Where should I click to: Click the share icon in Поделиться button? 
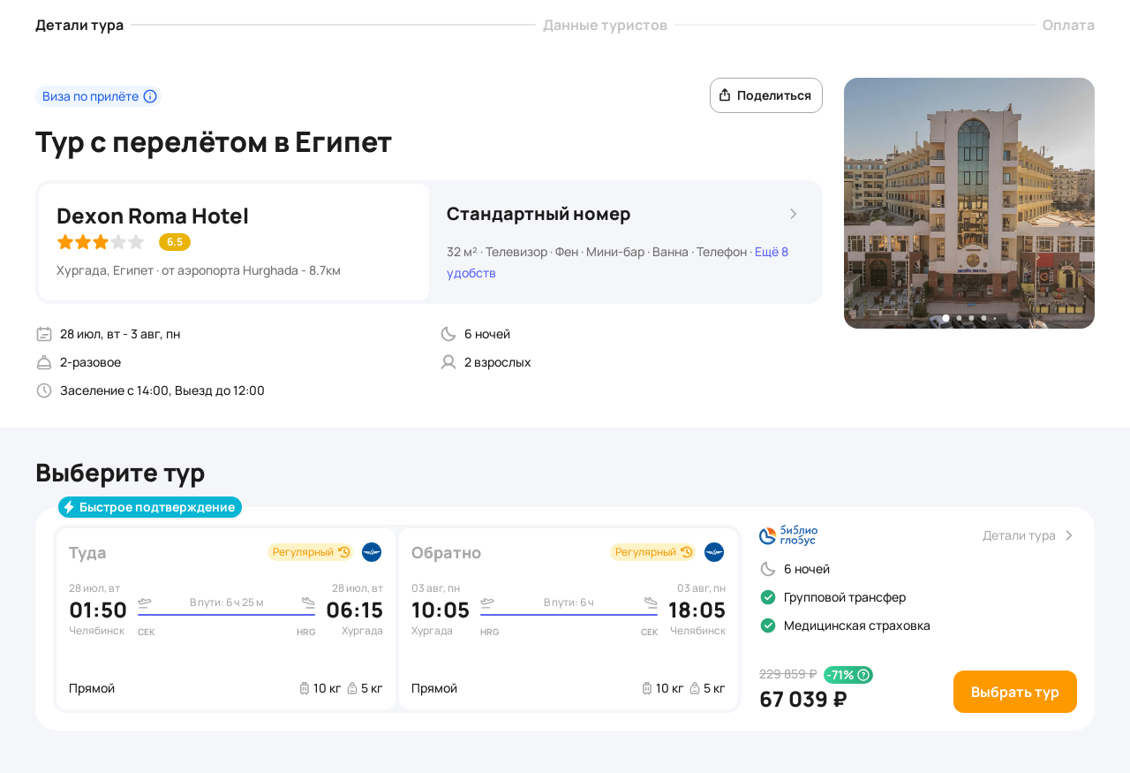point(725,95)
